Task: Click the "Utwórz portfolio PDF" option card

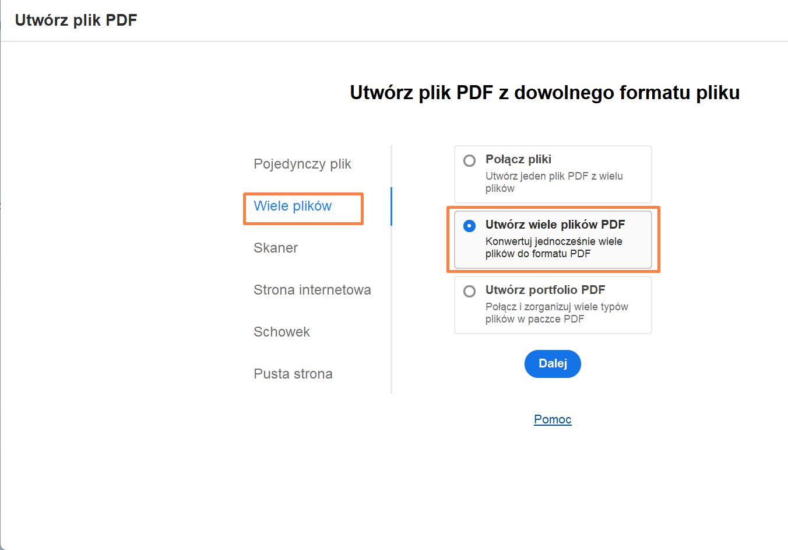Action: (x=553, y=304)
